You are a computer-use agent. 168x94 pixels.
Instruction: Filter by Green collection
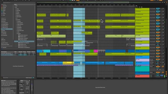tap(4, 10)
